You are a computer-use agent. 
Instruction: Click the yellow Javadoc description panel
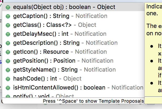click(153, 53)
